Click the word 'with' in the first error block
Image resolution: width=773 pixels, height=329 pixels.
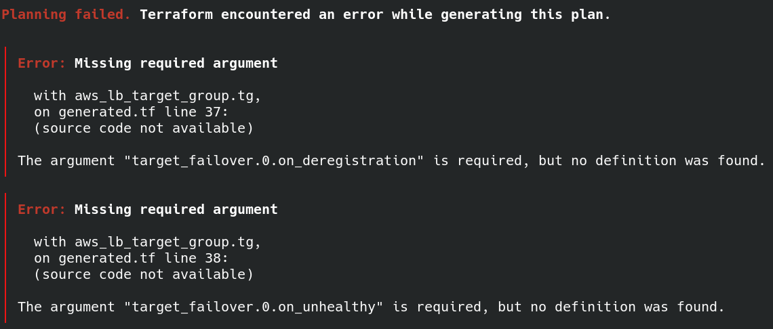point(50,96)
